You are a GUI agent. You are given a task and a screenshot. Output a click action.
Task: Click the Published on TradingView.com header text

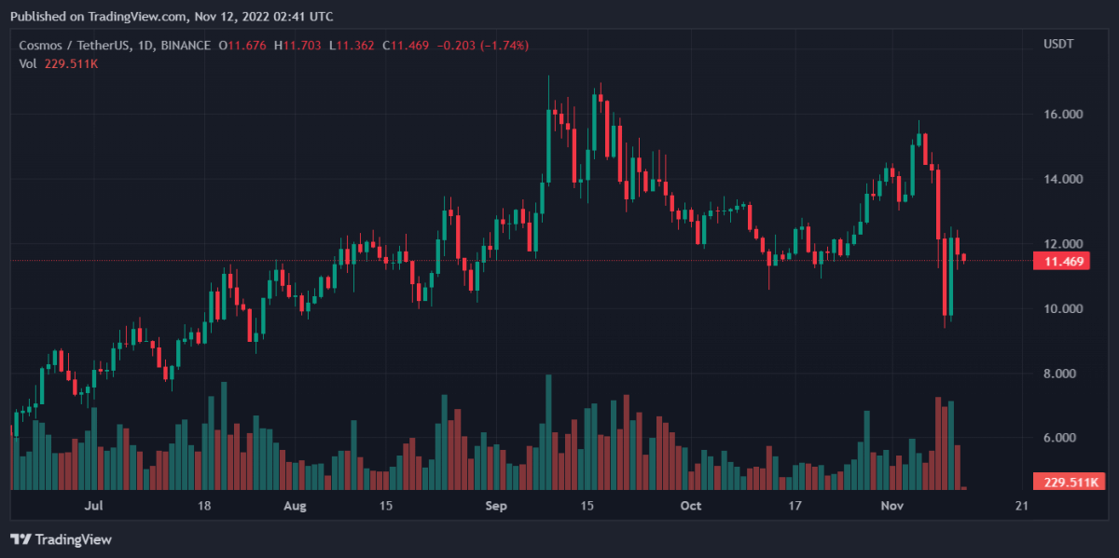click(172, 17)
